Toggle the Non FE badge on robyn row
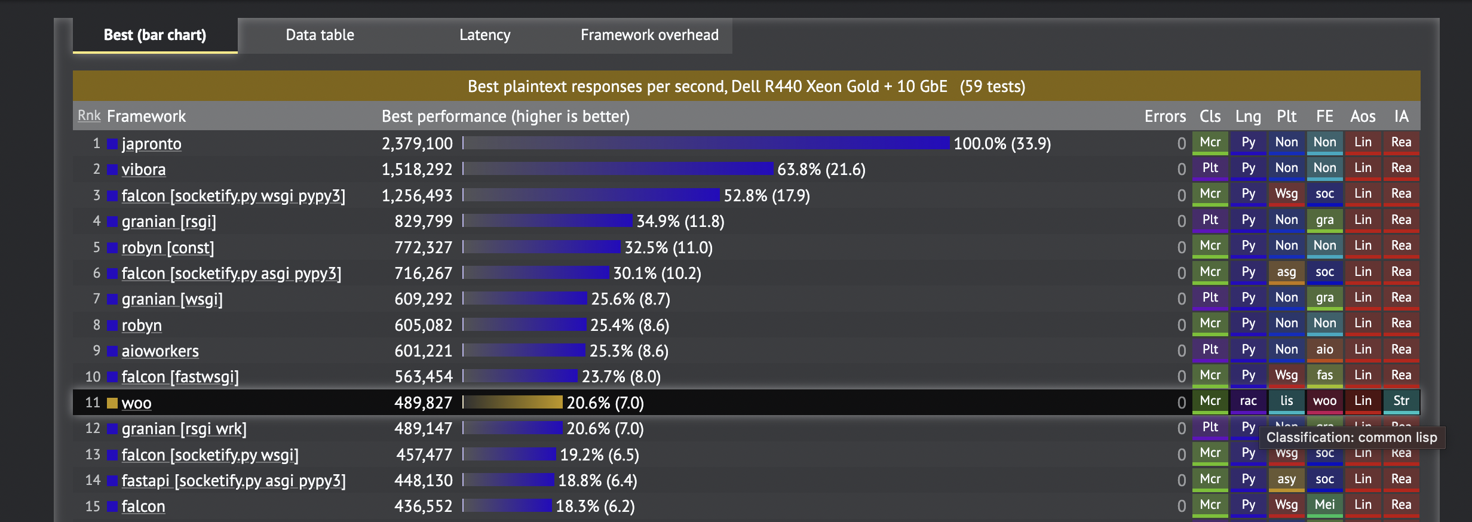This screenshot has width=1472, height=522. pyautogui.click(x=1325, y=323)
